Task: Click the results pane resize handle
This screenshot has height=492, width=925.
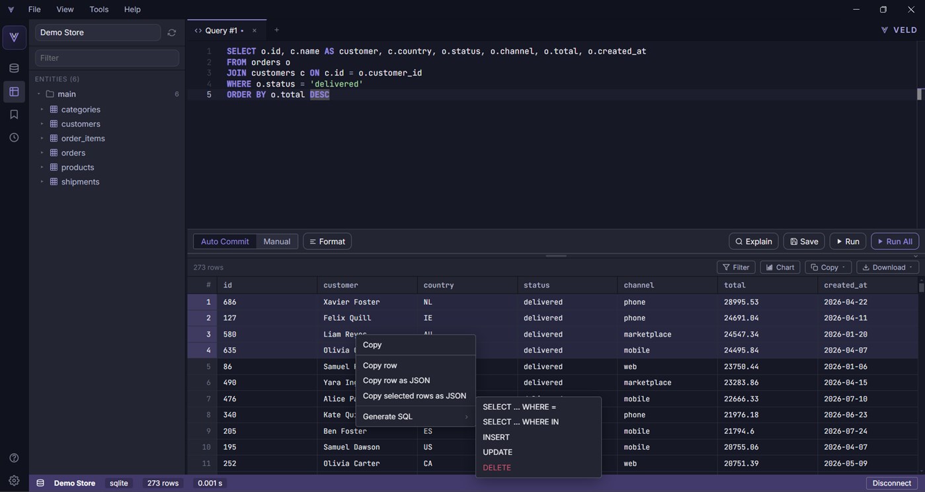Action: (556, 256)
